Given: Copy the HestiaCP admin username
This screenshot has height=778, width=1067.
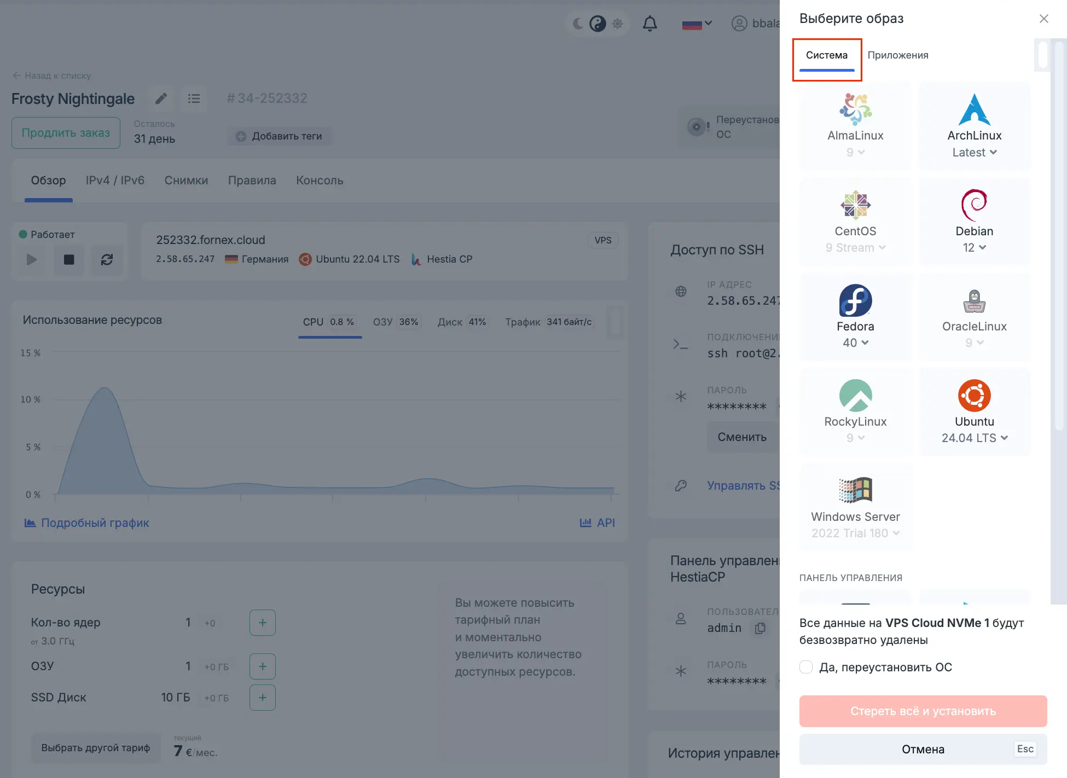Looking at the screenshot, I should 759,629.
